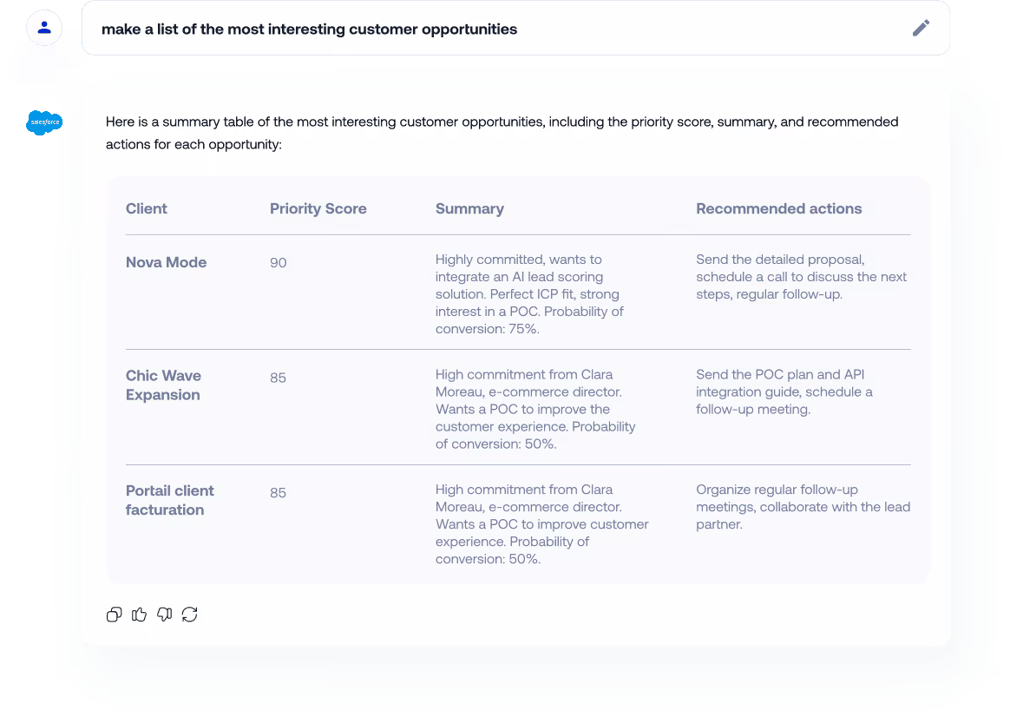The width and height of the screenshot is (1010, 717).
Task: Select the Nova Mode client name
Action: tap(167, 262)
